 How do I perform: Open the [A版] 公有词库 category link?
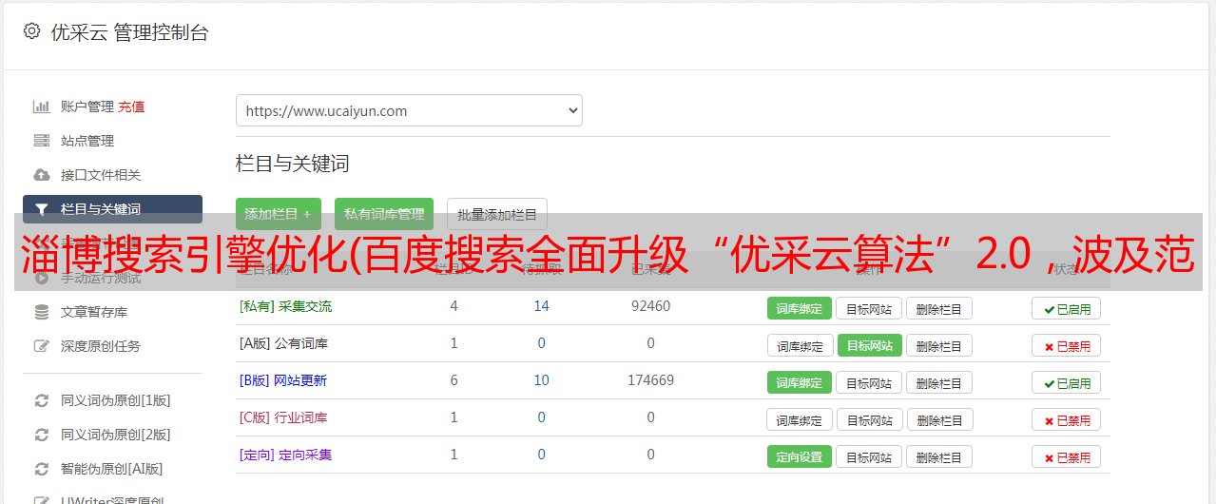(283, 343)
